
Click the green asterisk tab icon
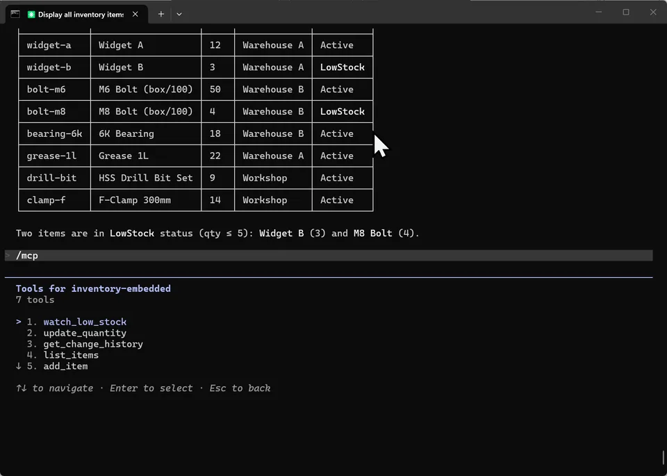[x=31, y=15]
